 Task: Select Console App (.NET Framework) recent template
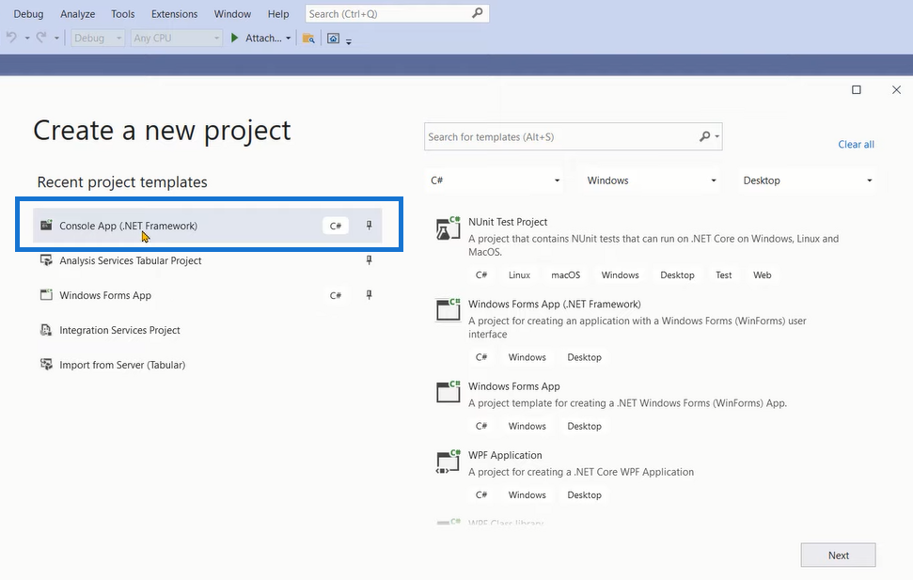coord(207,226)
